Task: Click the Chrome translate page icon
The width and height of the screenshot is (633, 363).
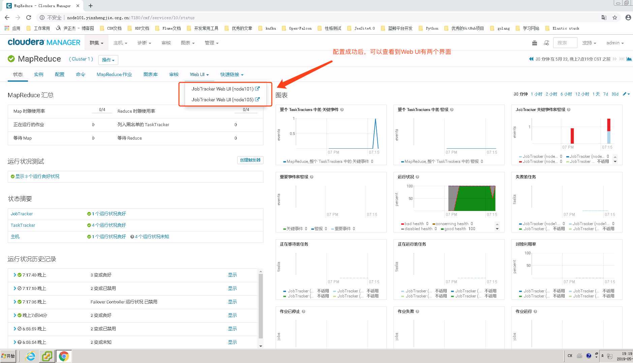Action: pyautogui.click(x=604, y=17)
